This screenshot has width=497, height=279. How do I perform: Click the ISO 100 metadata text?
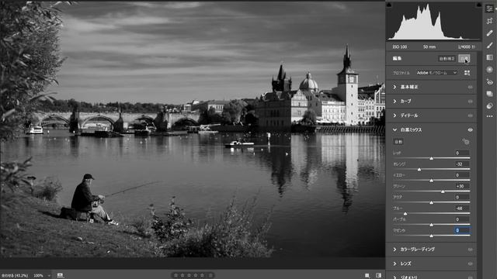tap(399, 46)
